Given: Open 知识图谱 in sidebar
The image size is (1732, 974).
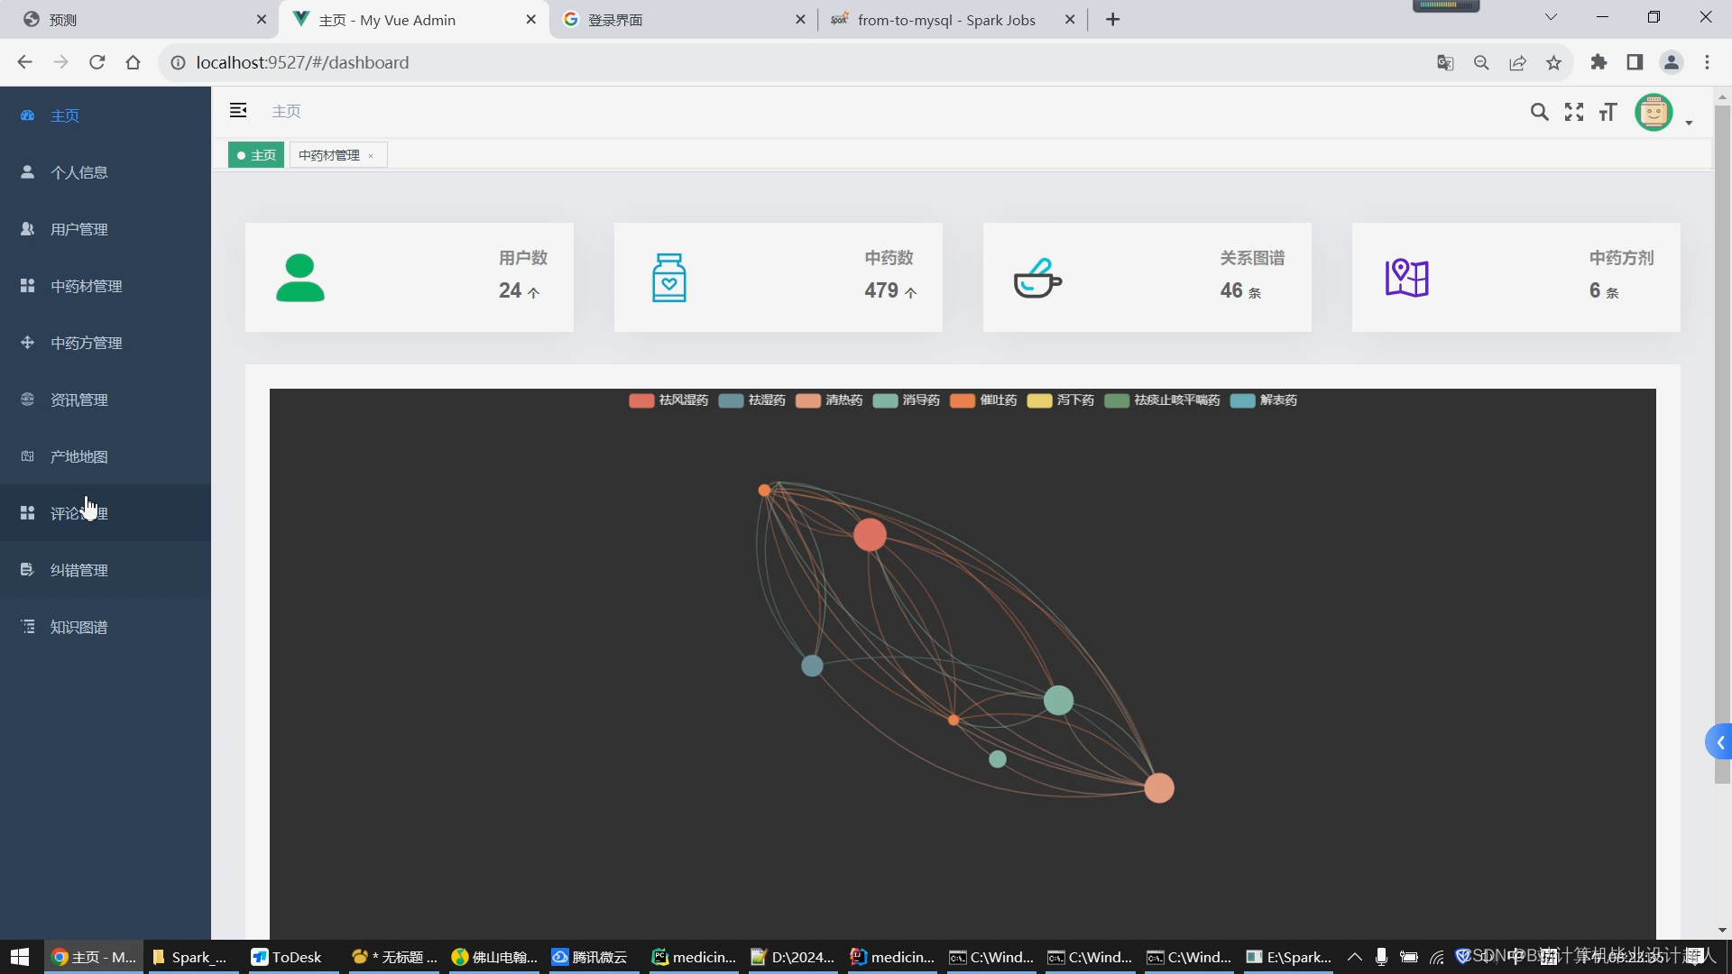Looking at the screenshot, I should pos(79,627).
